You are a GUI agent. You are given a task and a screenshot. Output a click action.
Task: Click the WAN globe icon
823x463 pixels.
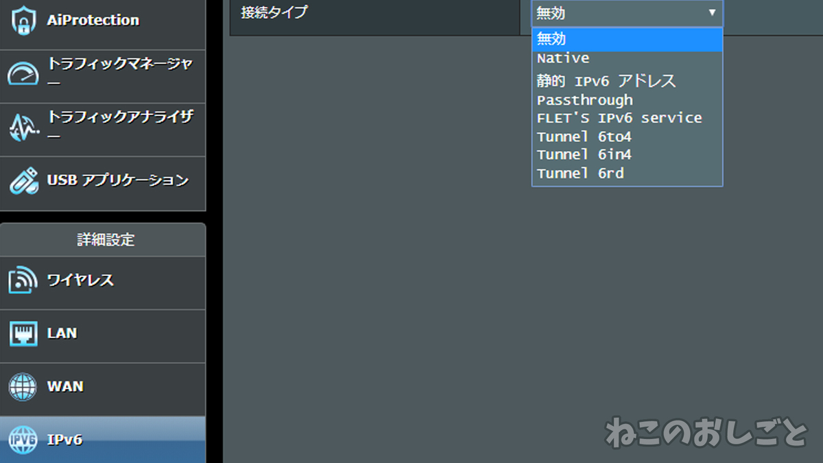[x=23, y=387]
